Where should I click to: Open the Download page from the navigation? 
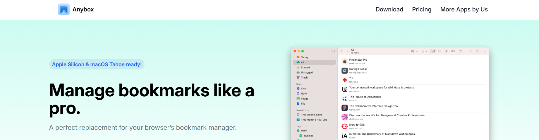pos(389,9)
